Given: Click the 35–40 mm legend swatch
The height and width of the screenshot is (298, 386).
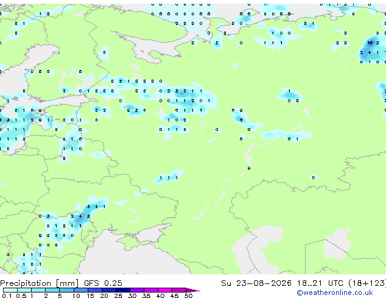Looking at the screenshot, I should (150, 290).
